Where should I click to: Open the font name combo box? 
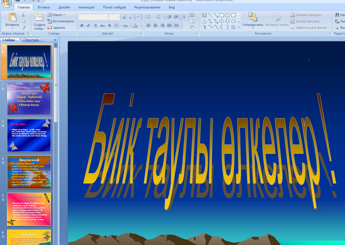coord(93,17)
